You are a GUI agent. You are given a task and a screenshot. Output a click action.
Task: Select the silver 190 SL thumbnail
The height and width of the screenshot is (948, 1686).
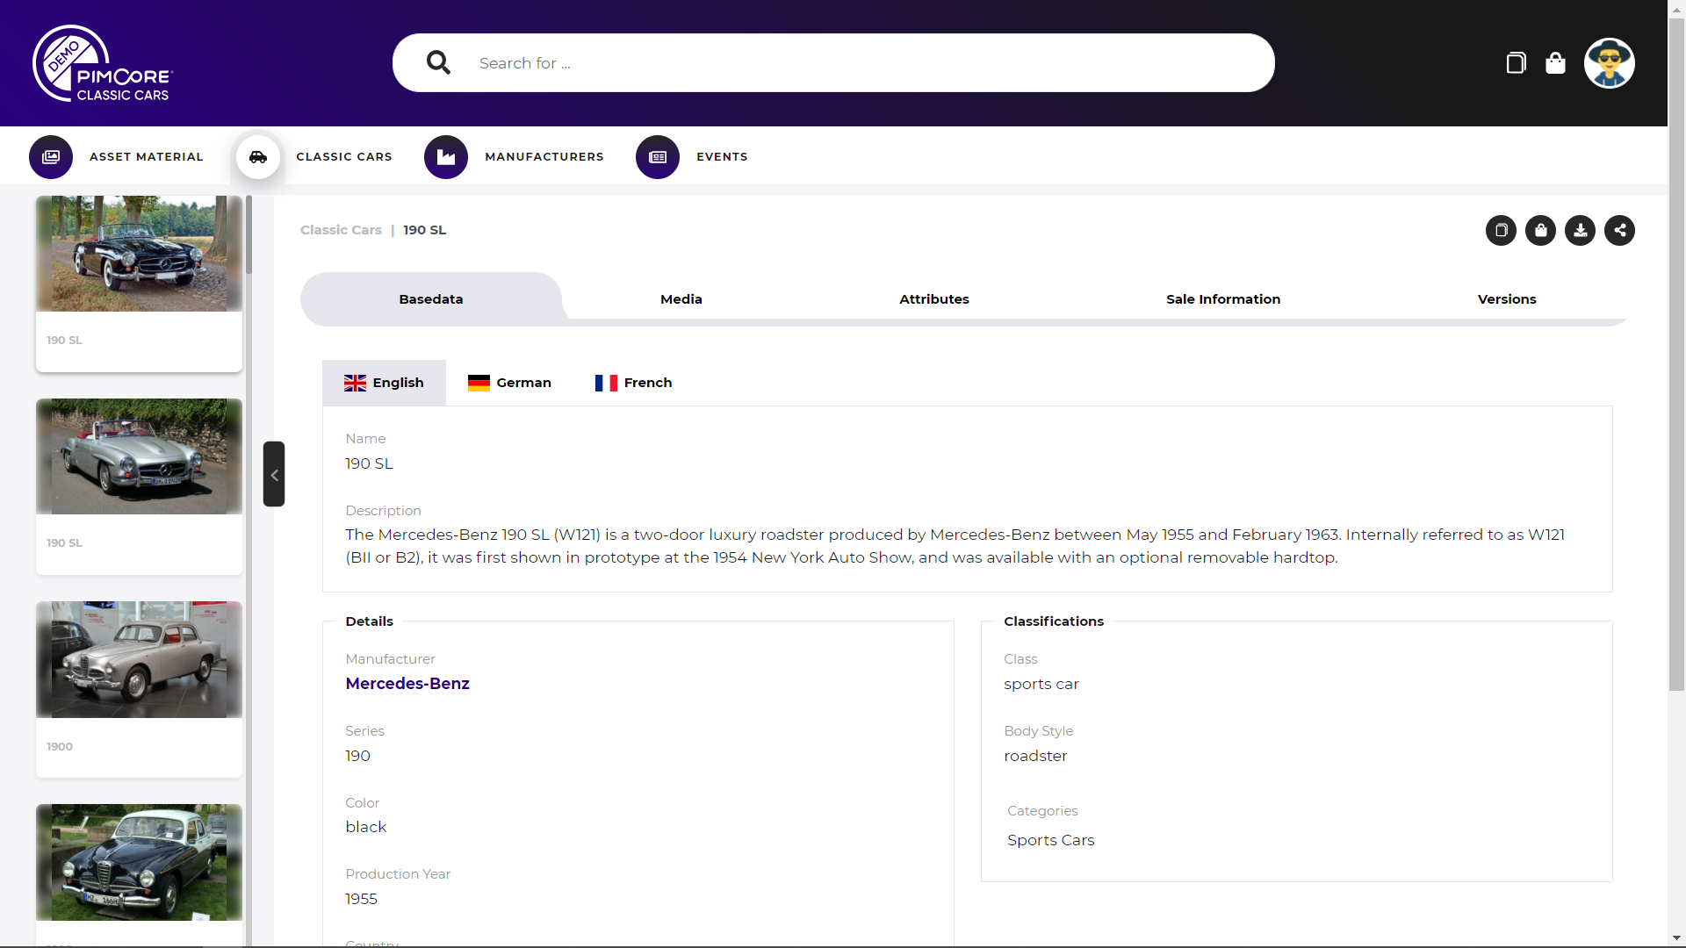[x=139, y=456]
